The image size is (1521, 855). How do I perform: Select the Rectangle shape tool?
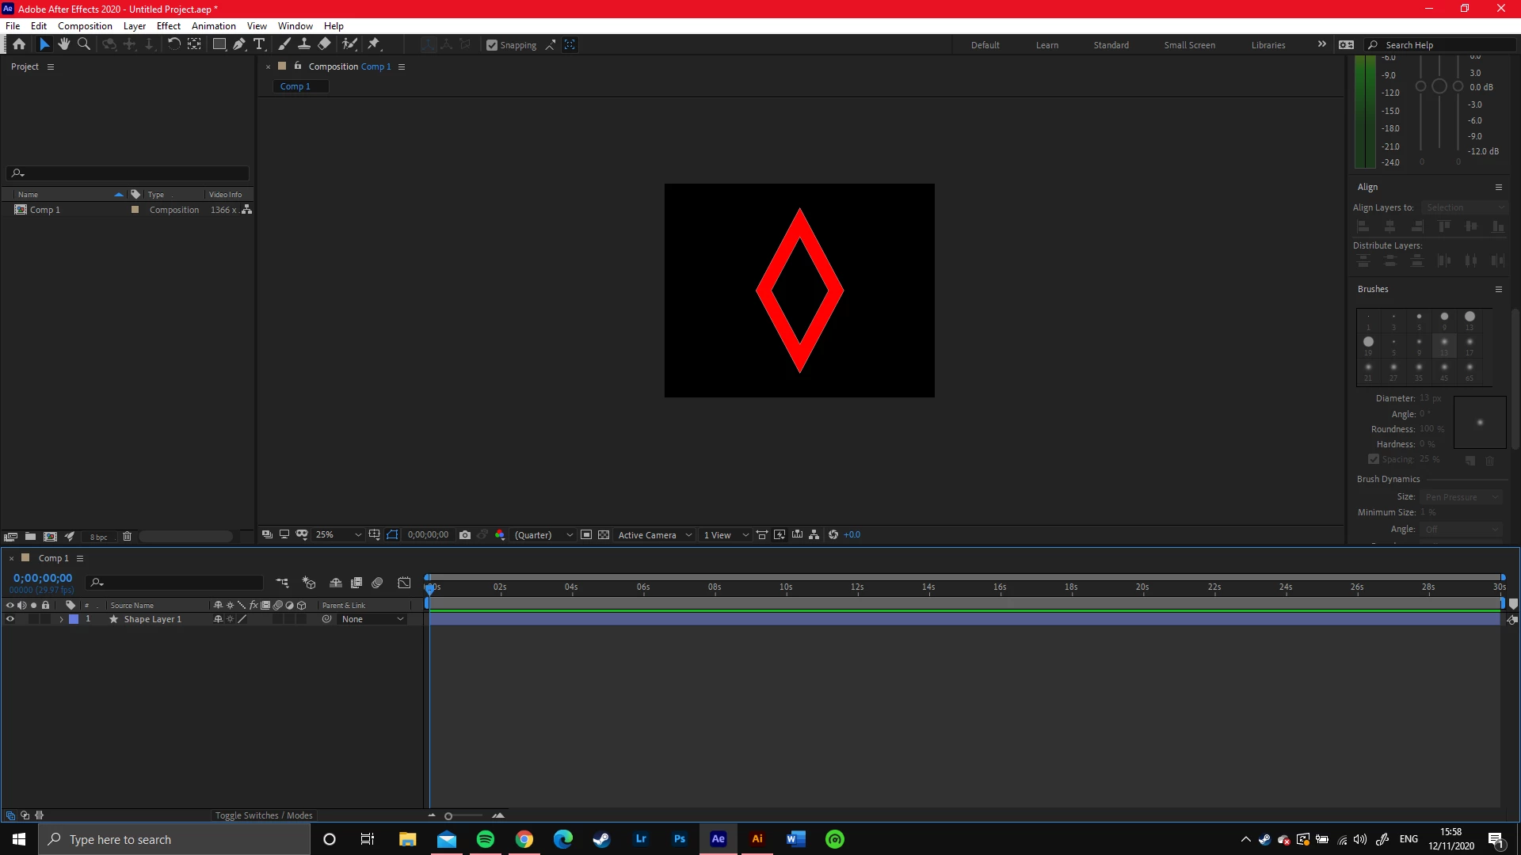pos(219,44)
